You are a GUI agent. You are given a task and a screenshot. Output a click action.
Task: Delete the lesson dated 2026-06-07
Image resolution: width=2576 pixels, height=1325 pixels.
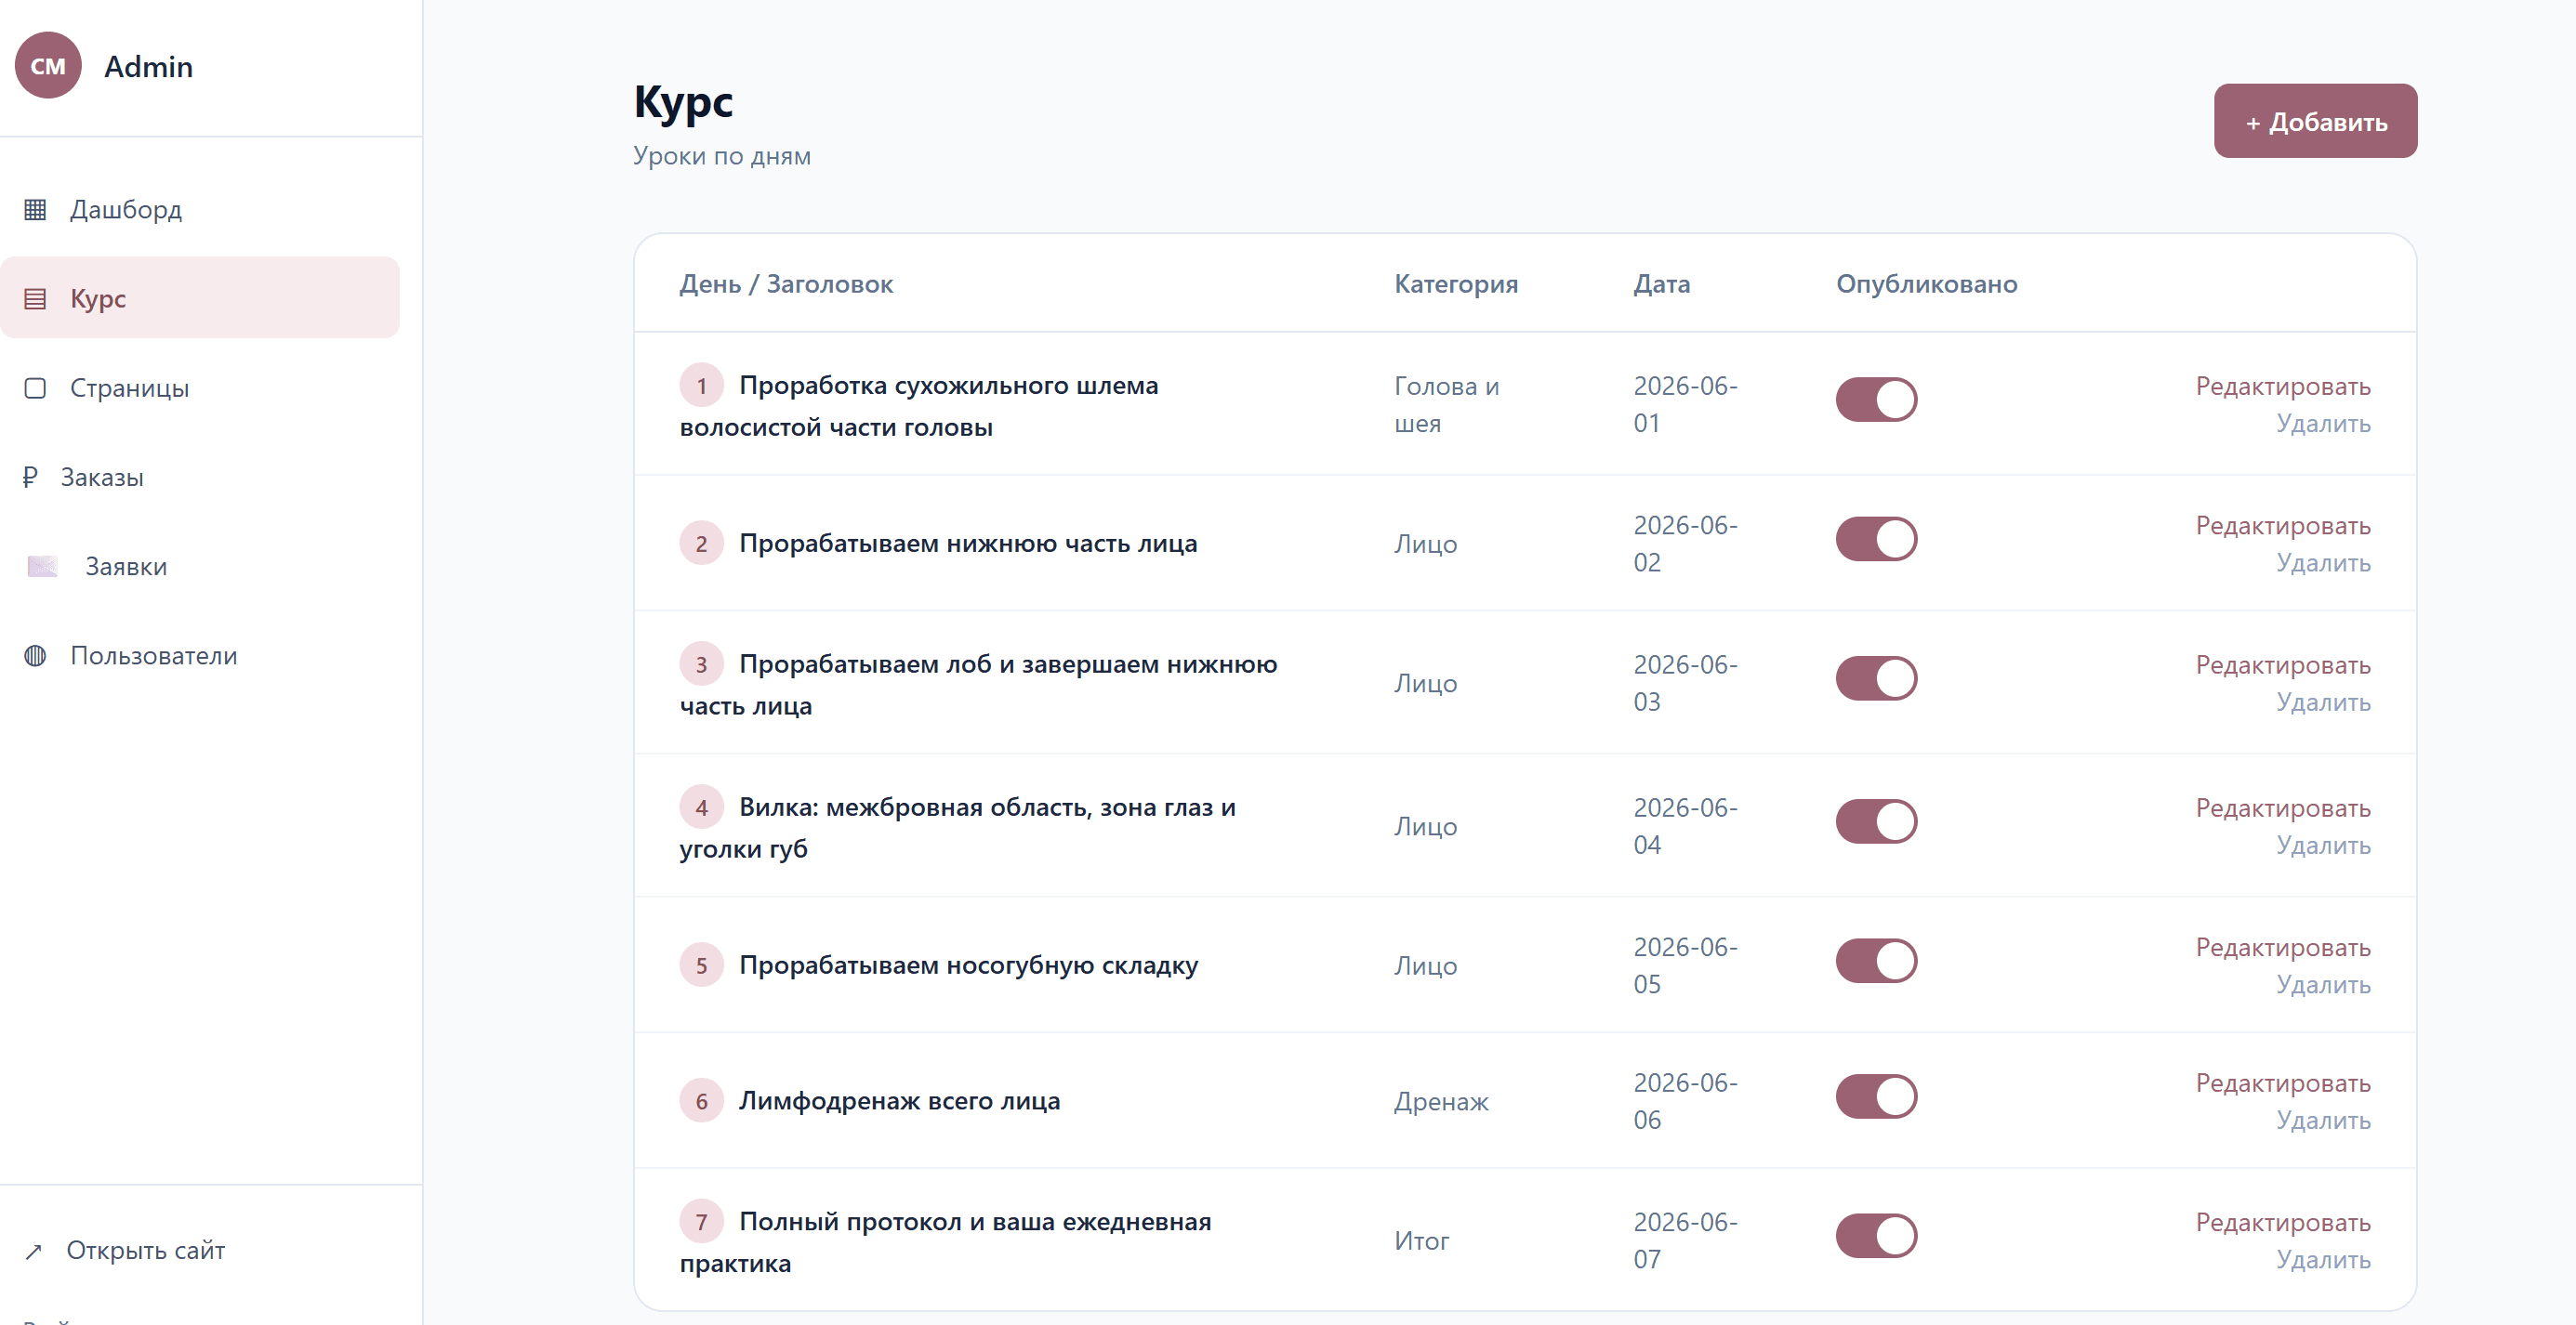point(2323,1260)
